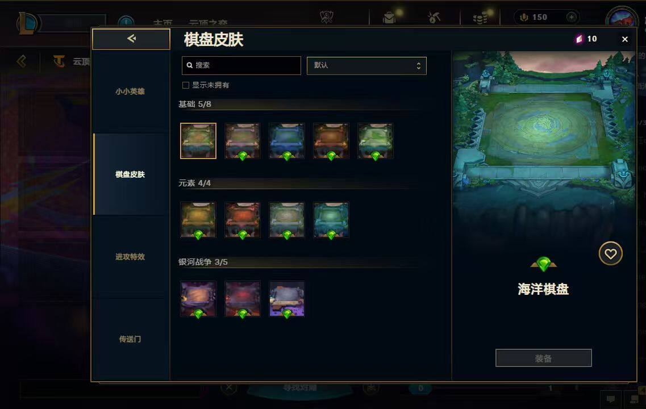Open the coins store icon
This screenshot has width=646, height=409.
click(480, 18)
